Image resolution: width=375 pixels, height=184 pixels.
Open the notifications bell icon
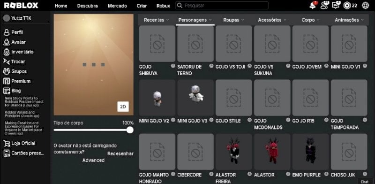(313, 6)
